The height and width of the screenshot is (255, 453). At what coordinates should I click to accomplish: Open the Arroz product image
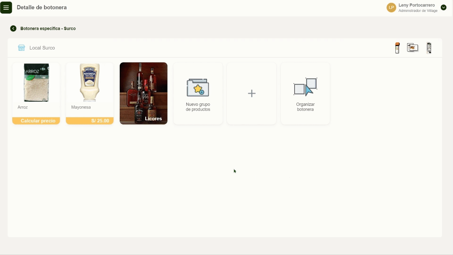[36, 83]
